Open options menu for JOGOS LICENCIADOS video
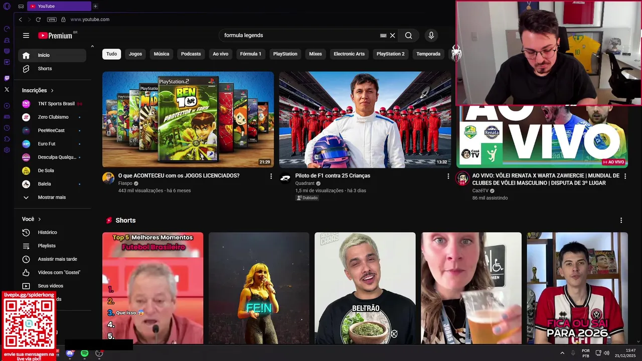The width and height of the screenshot is (642, 361). tap(271, 176)
